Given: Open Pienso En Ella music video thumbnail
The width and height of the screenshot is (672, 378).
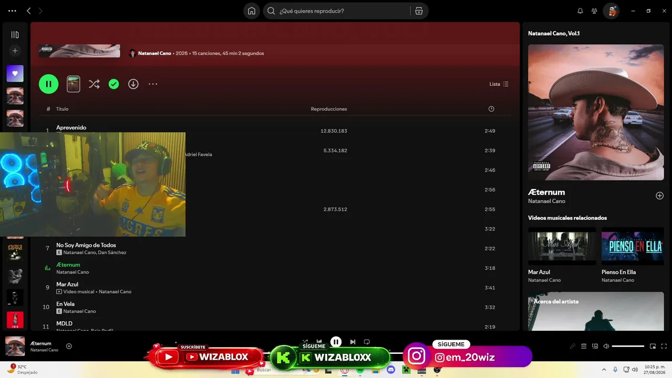Looking at the screenshot, I should (633, 246).
